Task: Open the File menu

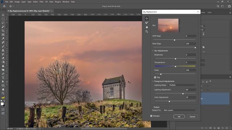Action: click(x=7, y=2)
